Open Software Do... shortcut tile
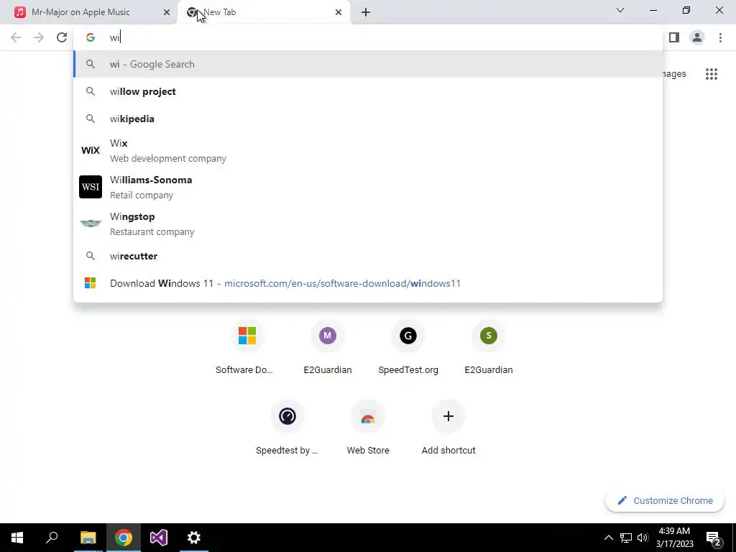Screen dimensions: 736x552 247,347
